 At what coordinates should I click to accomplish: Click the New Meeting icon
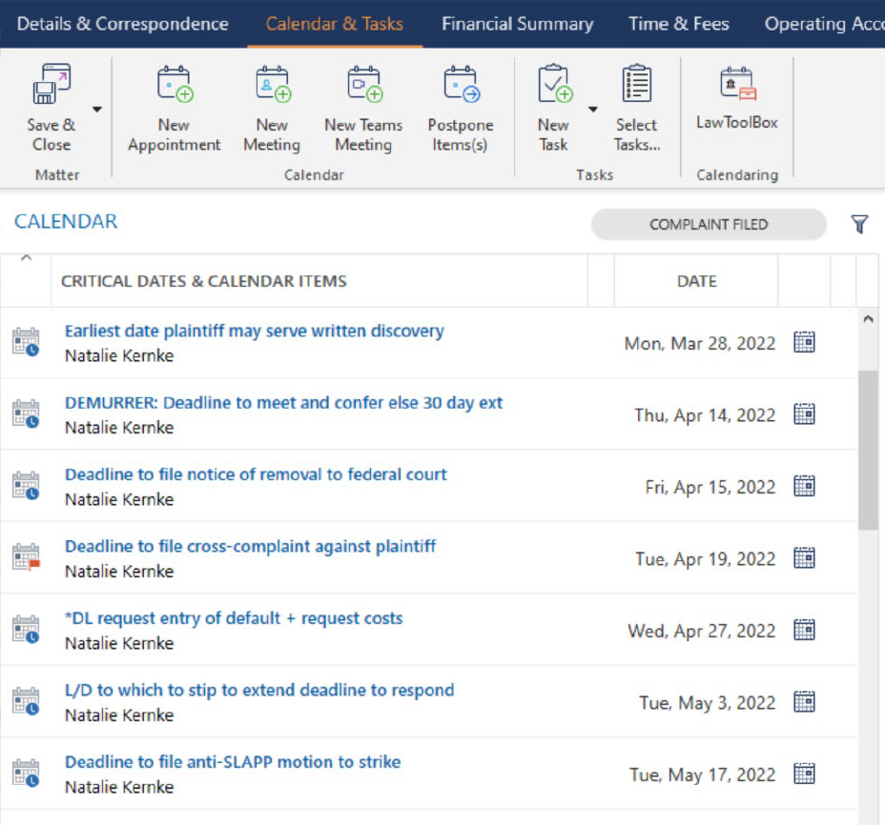tap(272, 86)
